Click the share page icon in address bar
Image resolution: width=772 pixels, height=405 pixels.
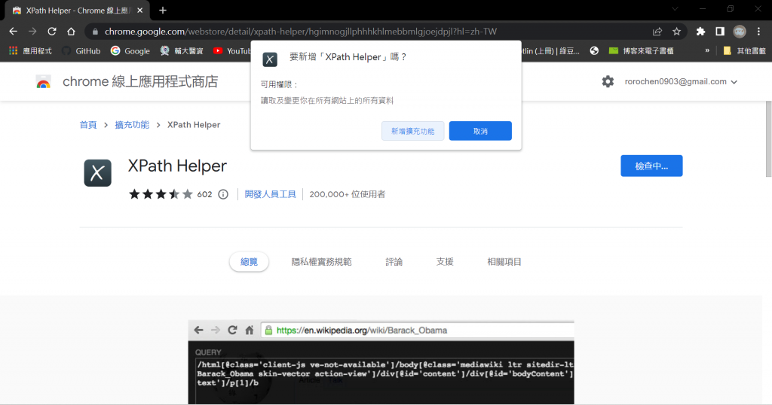point(657,32)
